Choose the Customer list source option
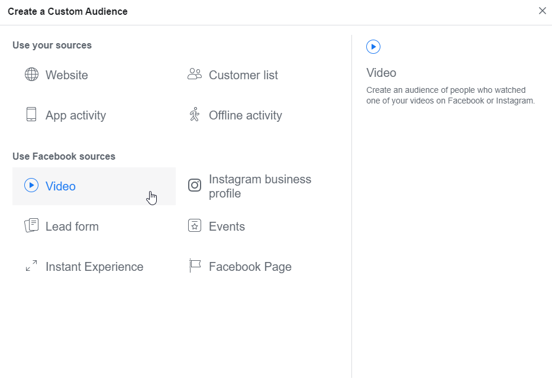The height and width of the screenshot is (385, 552). pyautogui.click(x=243, y=75)
